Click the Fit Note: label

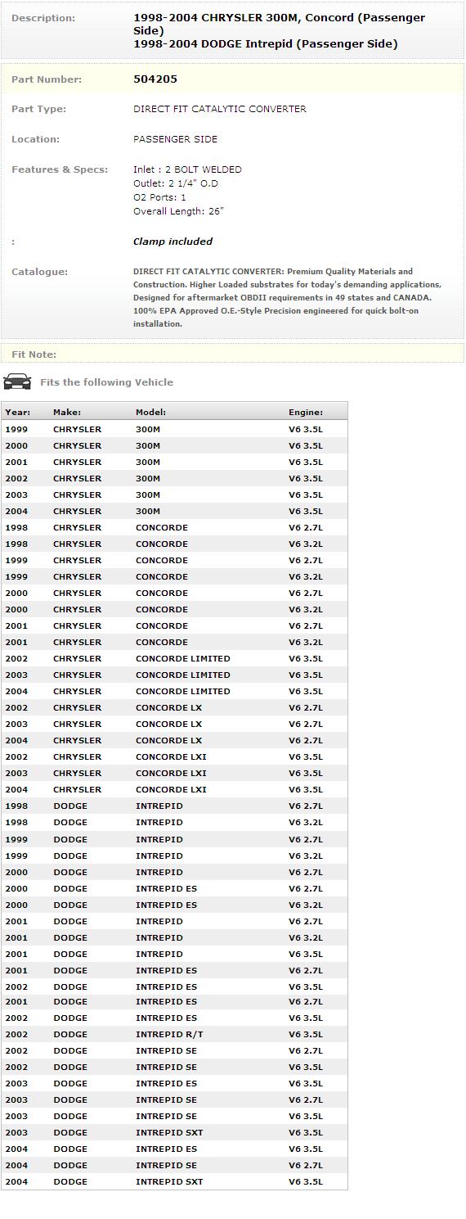(x=34, y=354)
